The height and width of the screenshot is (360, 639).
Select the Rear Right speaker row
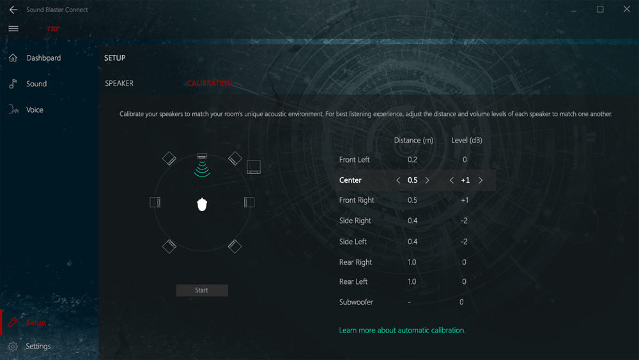(355, 262)
